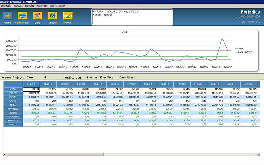The image size is (264, 165).
Task: Open the Data calendar icon
Action: tap(37, 16)
